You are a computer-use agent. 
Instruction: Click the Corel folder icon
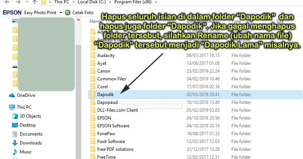pos(93,87)
